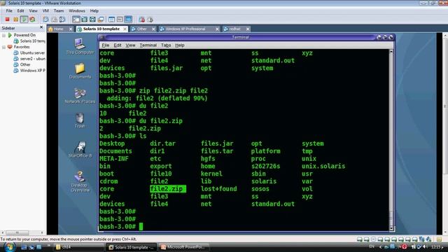The height and width of the screenshot is (252, 448).
Task: Take a snapshot using the clock toolbar icon
Action: point(45,20)
